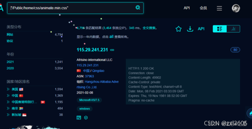252x129 pixels.
Task: Filter by country 中国 link
Action: pos(86,71)
